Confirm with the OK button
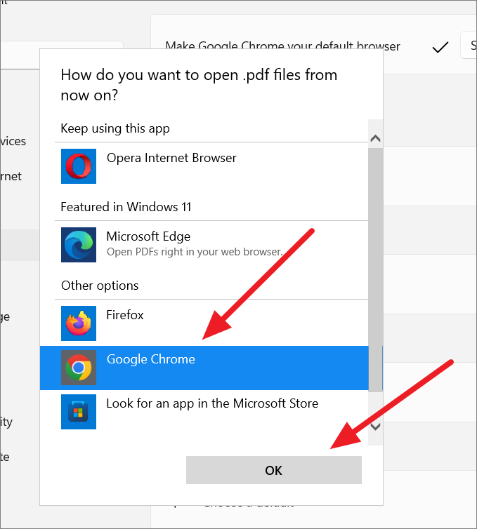 [x=274, y=470]
